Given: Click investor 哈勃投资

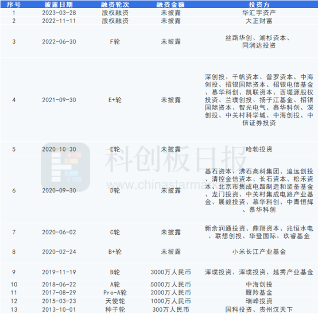Looking at the screenshot, I should tap(259, 149).
